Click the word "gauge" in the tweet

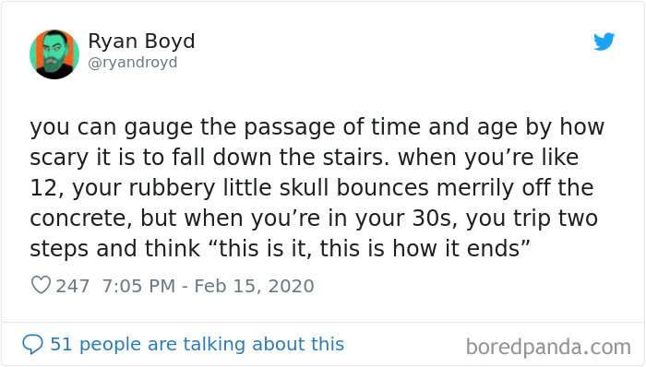[159, 127]
